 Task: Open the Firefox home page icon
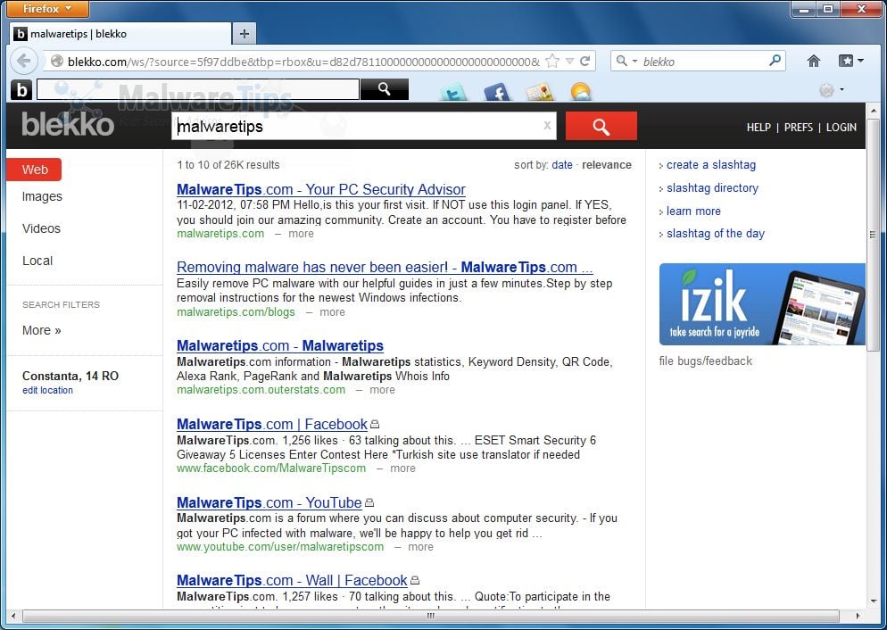pyautogui.click(x=814, y=61)
